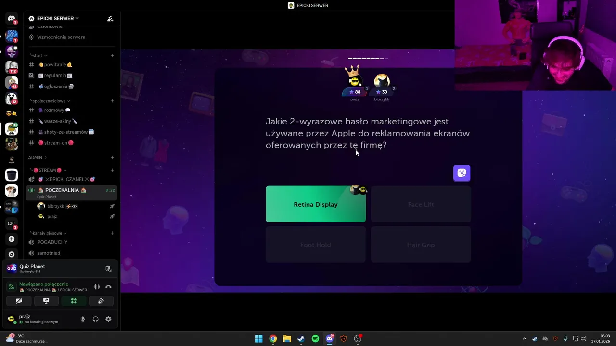Open Spotify from the taskbar

[x=315, y=339]
